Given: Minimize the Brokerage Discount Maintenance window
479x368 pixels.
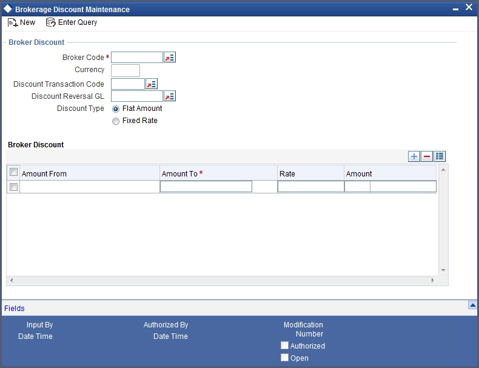Looking at the screenshot, I should (455, 9).
